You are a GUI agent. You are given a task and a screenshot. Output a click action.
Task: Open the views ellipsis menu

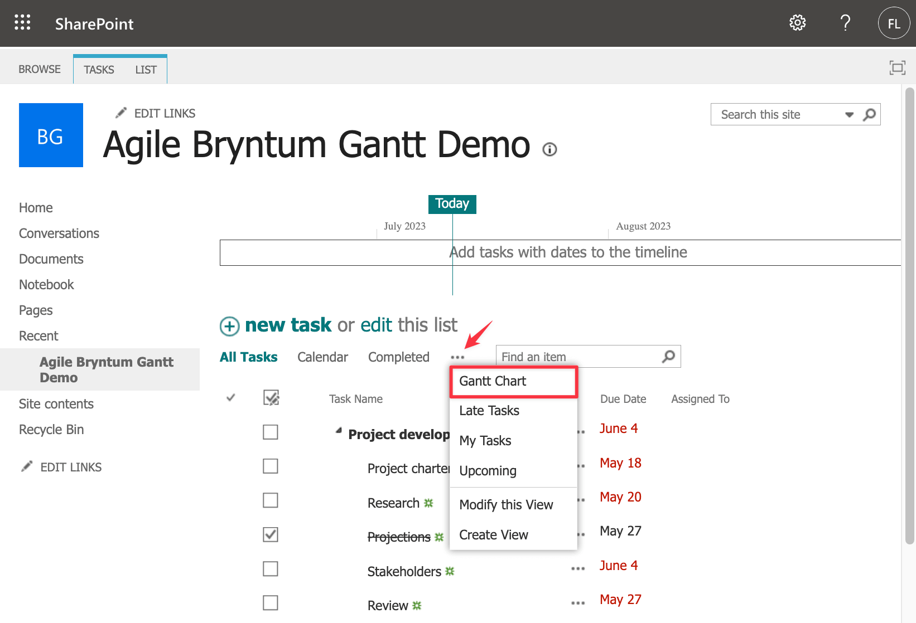[457, 357]
